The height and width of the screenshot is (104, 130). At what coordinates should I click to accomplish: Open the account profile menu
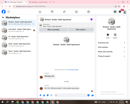pos(125,12)
